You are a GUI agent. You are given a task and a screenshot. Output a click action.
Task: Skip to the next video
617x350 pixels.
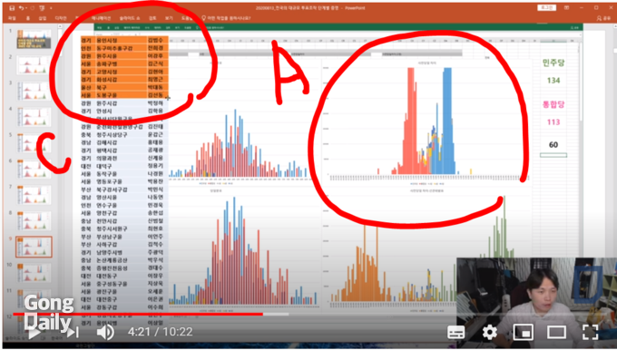[x=72, y=333]
